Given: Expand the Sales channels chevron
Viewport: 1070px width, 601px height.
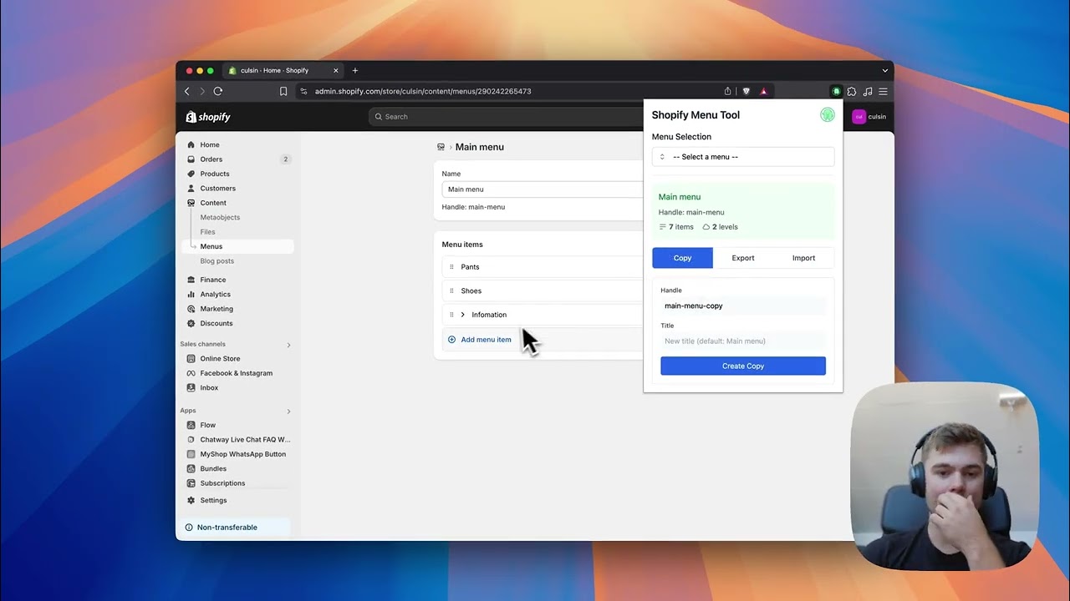Looking at the screenshot, I should [x=288, y=345].
